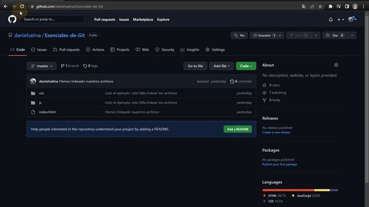Open the css folder

(42, 93)
